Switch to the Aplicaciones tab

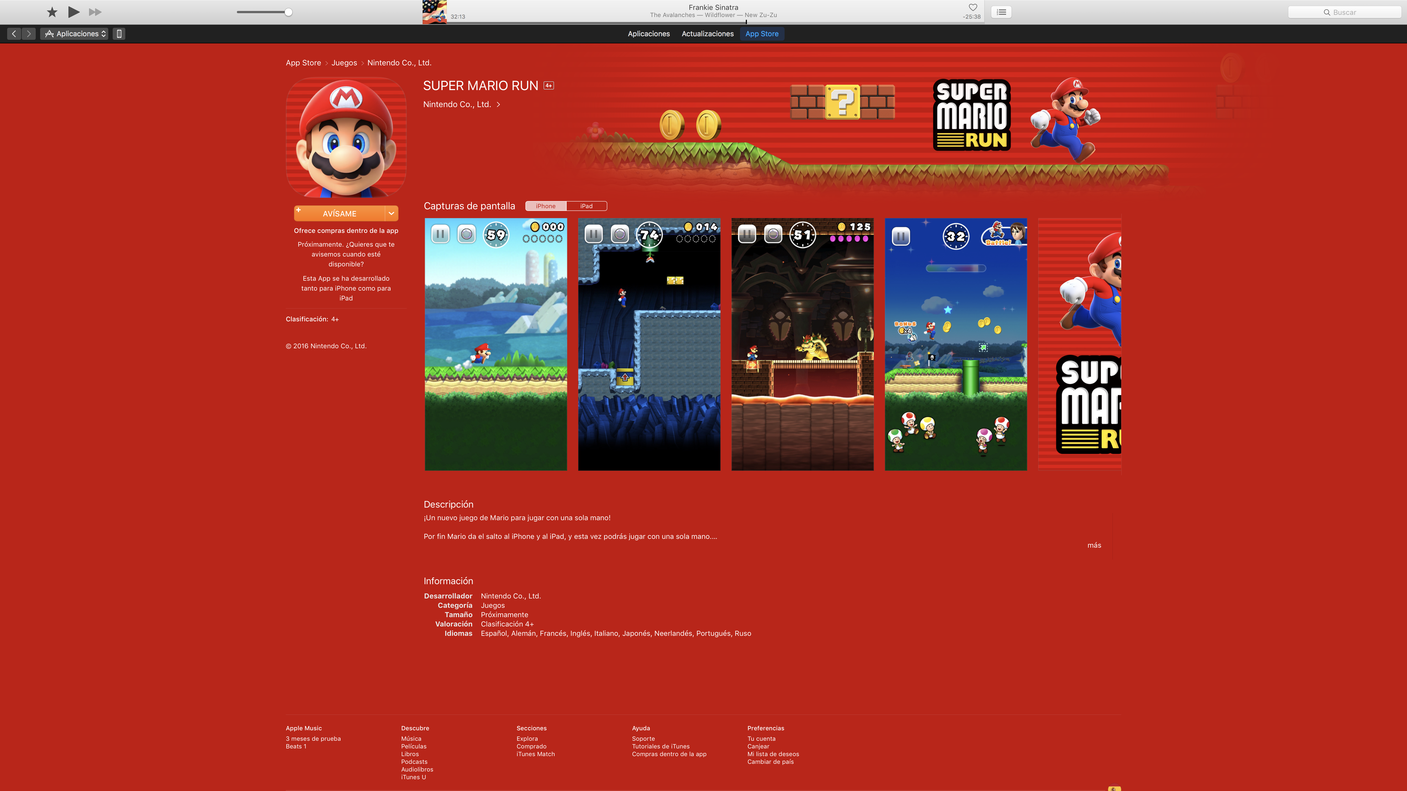648,34
